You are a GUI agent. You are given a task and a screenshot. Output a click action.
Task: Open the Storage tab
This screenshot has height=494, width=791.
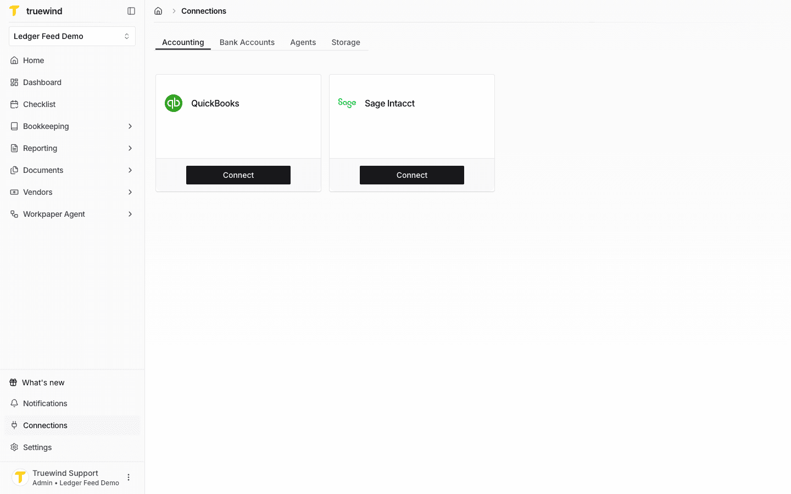click(x=346, y=42)
